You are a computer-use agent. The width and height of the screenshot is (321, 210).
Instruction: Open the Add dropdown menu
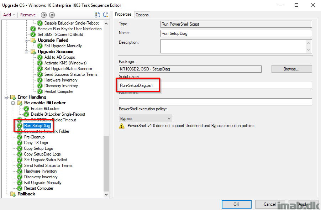click(9, 15)
